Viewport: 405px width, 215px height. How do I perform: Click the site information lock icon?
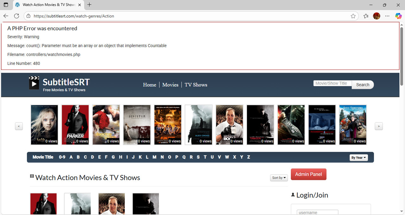coord(28,16)
